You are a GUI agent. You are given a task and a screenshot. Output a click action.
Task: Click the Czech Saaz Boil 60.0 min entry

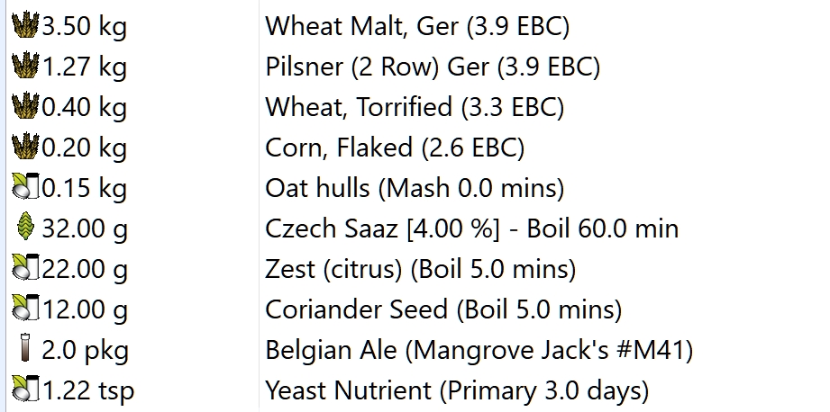coord(471,228)
